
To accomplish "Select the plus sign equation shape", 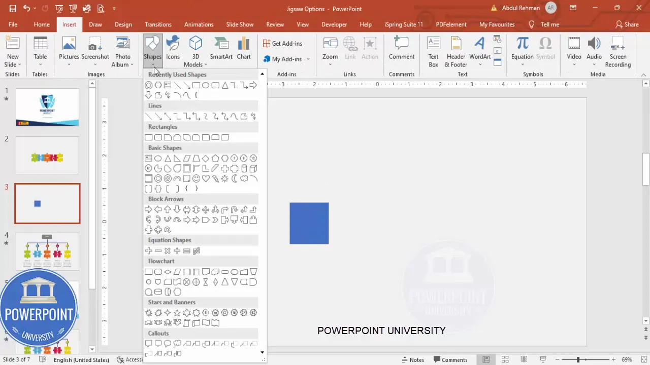I will tap(148, 251).
